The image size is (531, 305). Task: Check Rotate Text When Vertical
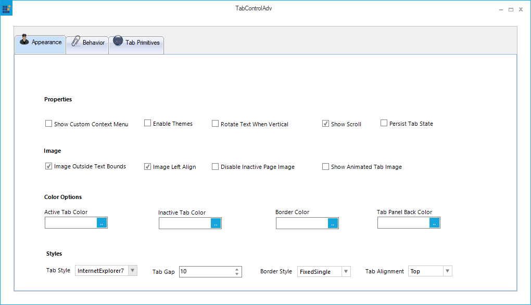tap(215, 123)
